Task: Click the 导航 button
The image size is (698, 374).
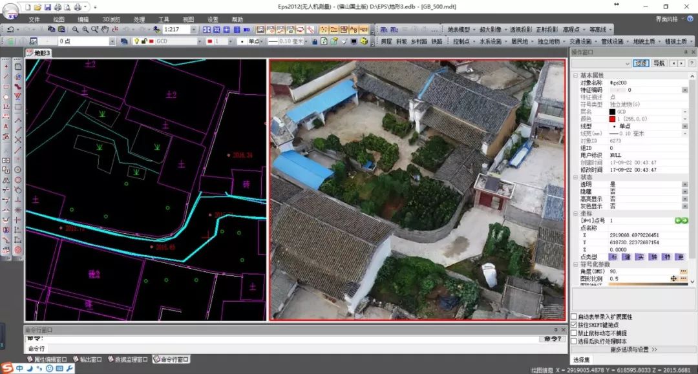Action: 659,63
